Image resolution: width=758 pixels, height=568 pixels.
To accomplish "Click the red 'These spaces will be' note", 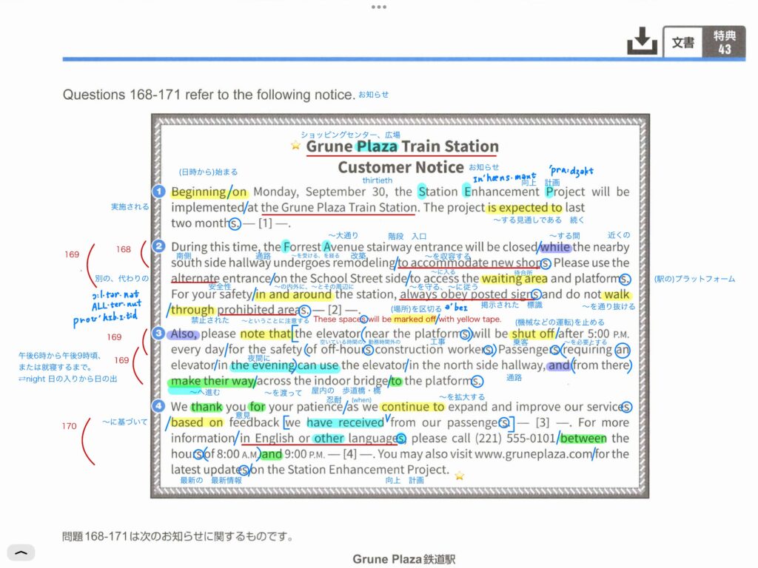I will pyautogui.click(x=352, y=319).
